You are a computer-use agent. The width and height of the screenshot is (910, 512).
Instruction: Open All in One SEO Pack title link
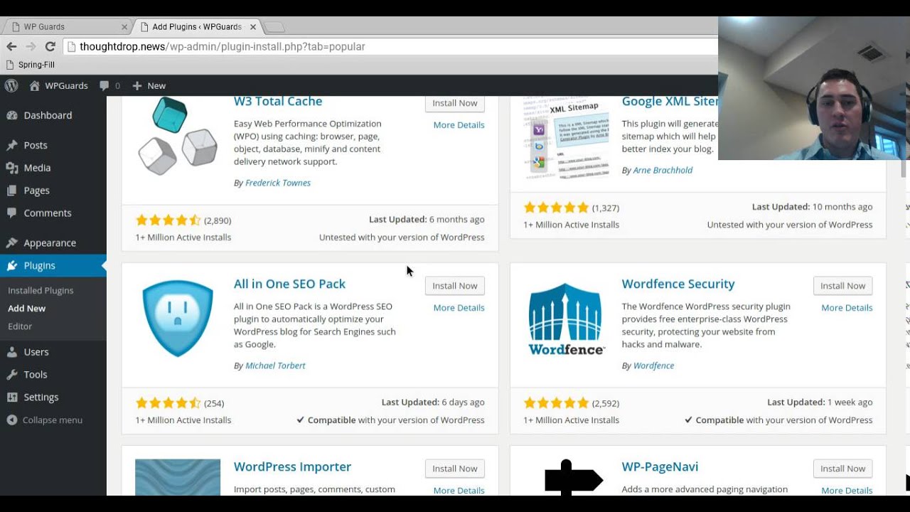tap(289, 284)
